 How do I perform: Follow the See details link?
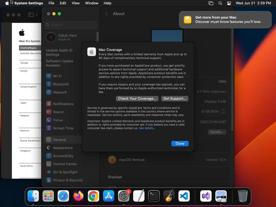click(x=147, y=128)
